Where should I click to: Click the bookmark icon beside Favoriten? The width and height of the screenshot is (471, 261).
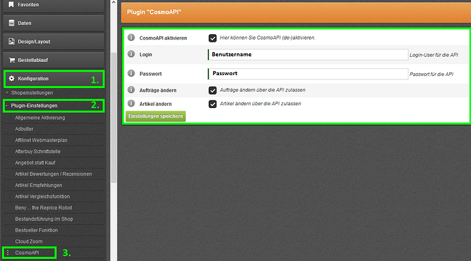(12, 5)
